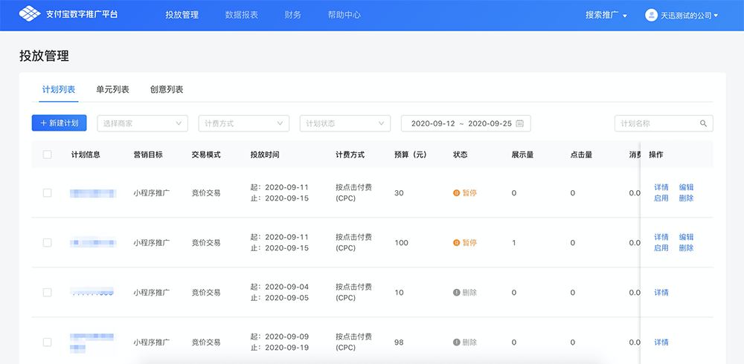Open the 计费方式 filter dropdown
This screenshot has height=364, width=744.
pos(244,123)
